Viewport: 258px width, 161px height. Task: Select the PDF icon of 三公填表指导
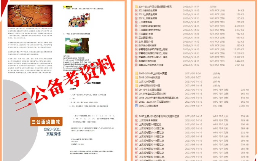136,22
